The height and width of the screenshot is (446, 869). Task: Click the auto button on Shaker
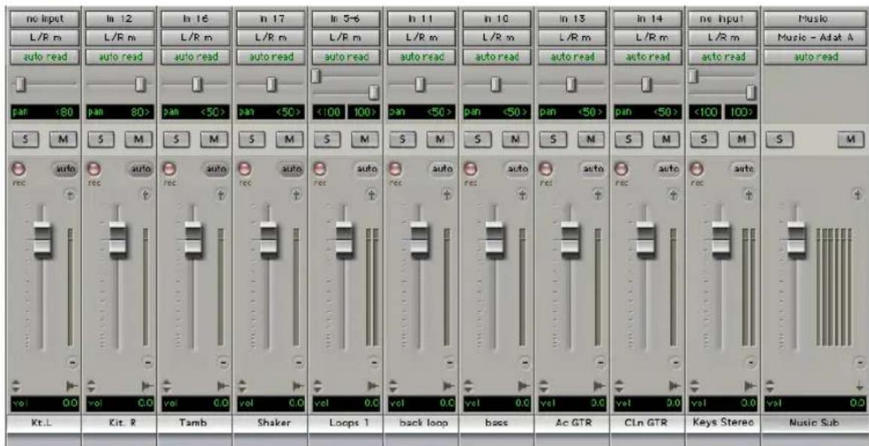point(292,168)
